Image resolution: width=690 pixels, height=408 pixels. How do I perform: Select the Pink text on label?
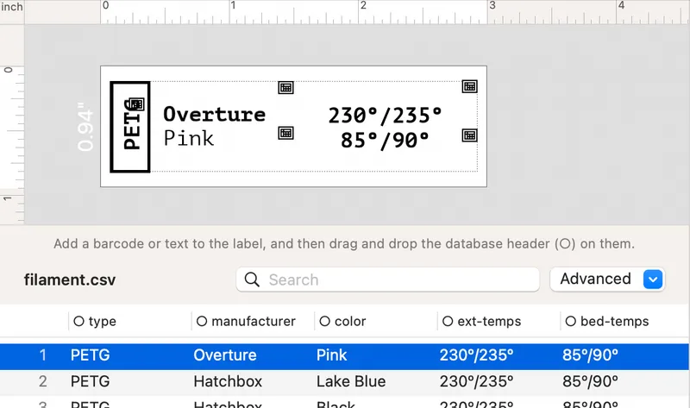189,138
